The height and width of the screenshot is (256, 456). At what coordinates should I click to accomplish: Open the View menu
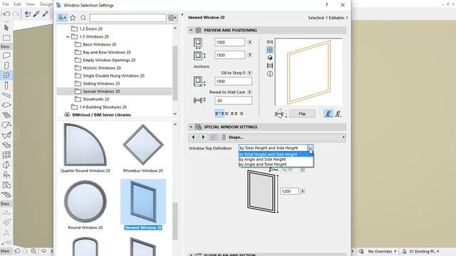[x=30, y=4]
